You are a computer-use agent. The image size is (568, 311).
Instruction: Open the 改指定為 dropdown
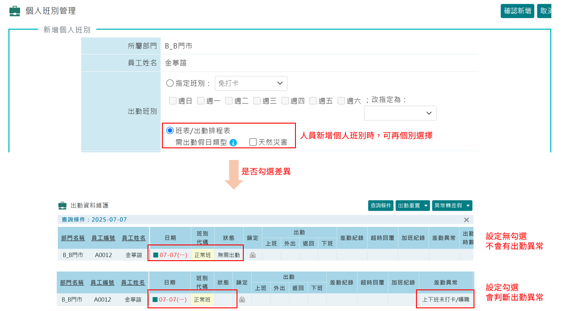(x=400, y=113)
